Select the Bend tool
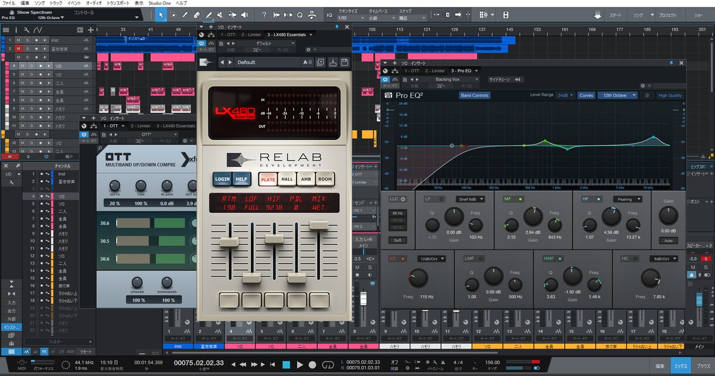The image size is (715, 376). pyautogui.click(x=233, y=15)
